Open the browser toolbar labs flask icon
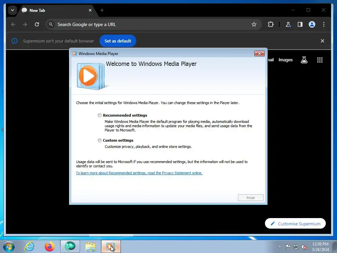 point(288,24)
